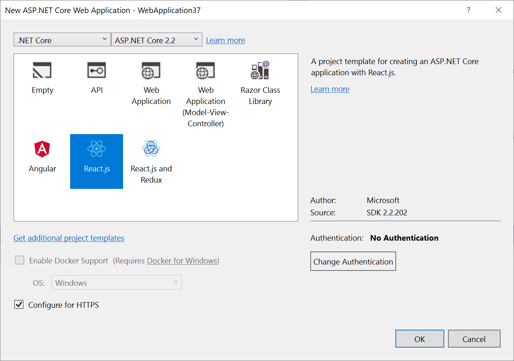Pick the React.js and Redux template
Viewport: 514px width, 361px height.
[151, 149]
